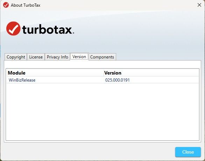Click the divider between Module and Version headers
The height and width of the screenshot is (161, 205).
pos(104,73)
